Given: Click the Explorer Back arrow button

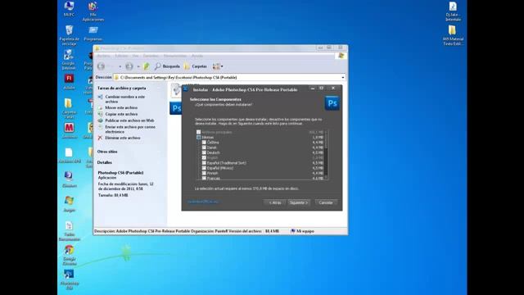Looking at the screenshot, I should [102, 66].
